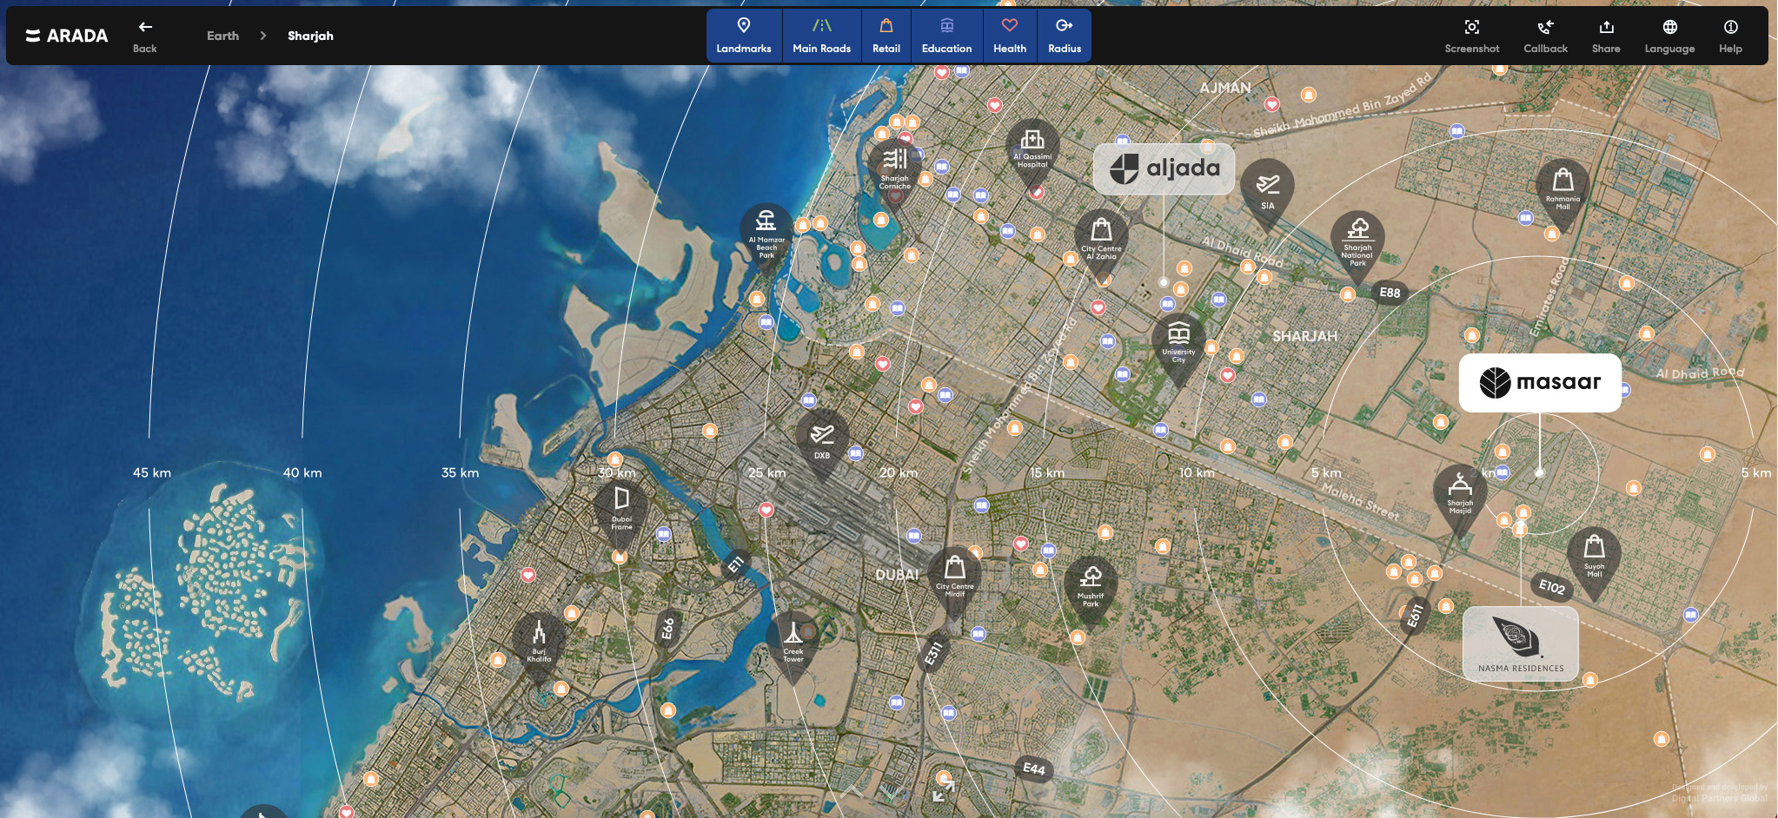This screenshot has width=1778, height=818.
Task: Toggle the Main Roads filter
Action: click(x=821, y=36)
